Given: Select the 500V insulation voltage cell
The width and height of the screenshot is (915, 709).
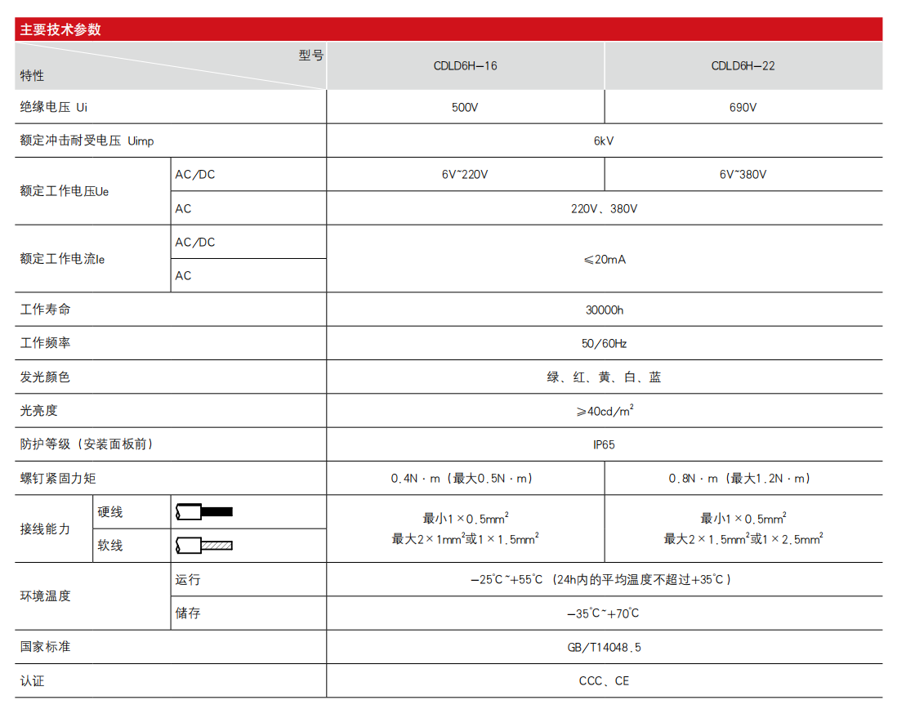Looking at the screenshot, I should point(465,107).
